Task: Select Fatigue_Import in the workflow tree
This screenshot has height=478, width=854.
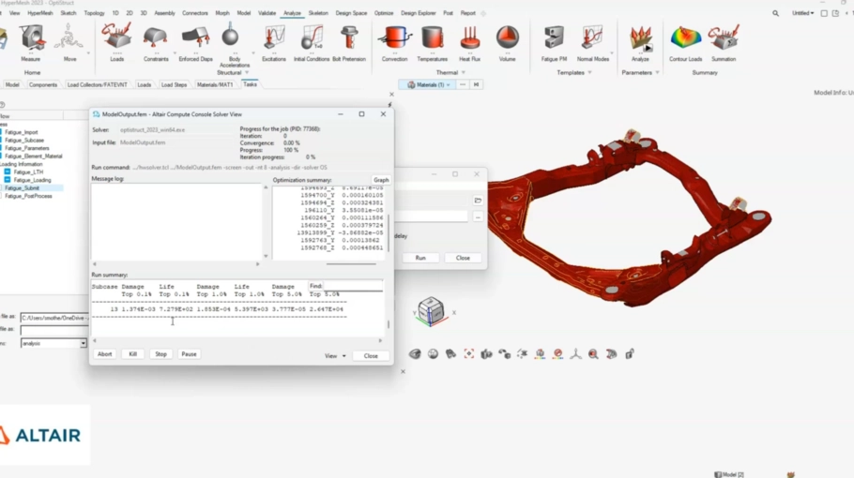Action: pos(22,132)
